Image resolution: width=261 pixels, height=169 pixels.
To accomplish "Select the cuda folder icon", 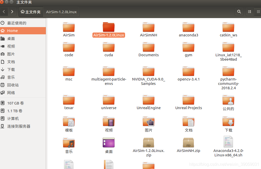I will (x=109, y=47).
